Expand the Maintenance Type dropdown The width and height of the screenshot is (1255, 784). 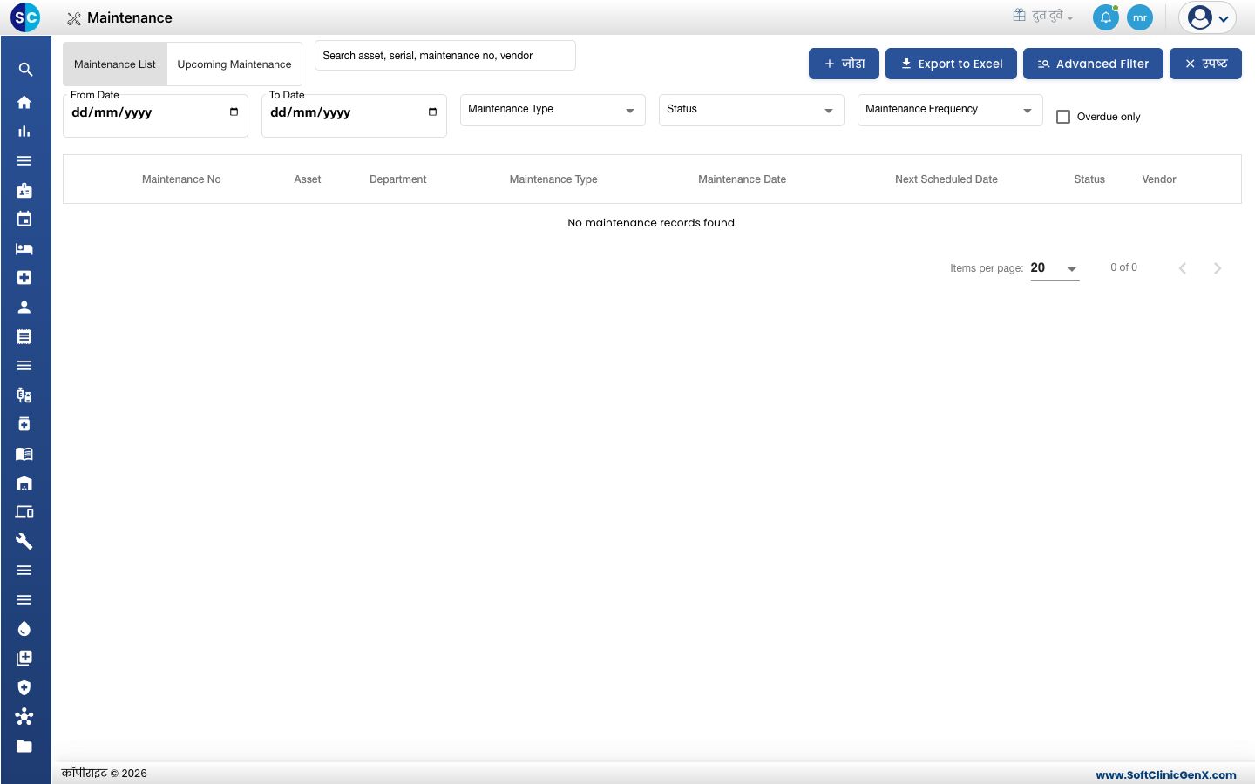(553, 110)
